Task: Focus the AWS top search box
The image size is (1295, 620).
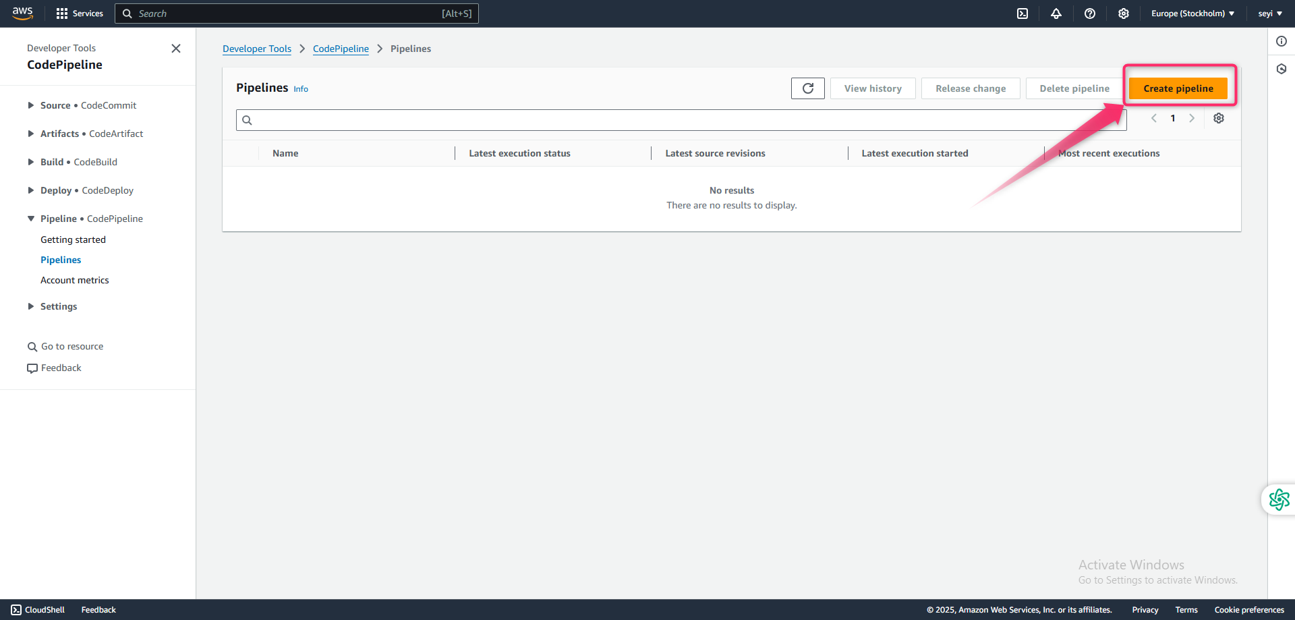Action: pos(297,13)
